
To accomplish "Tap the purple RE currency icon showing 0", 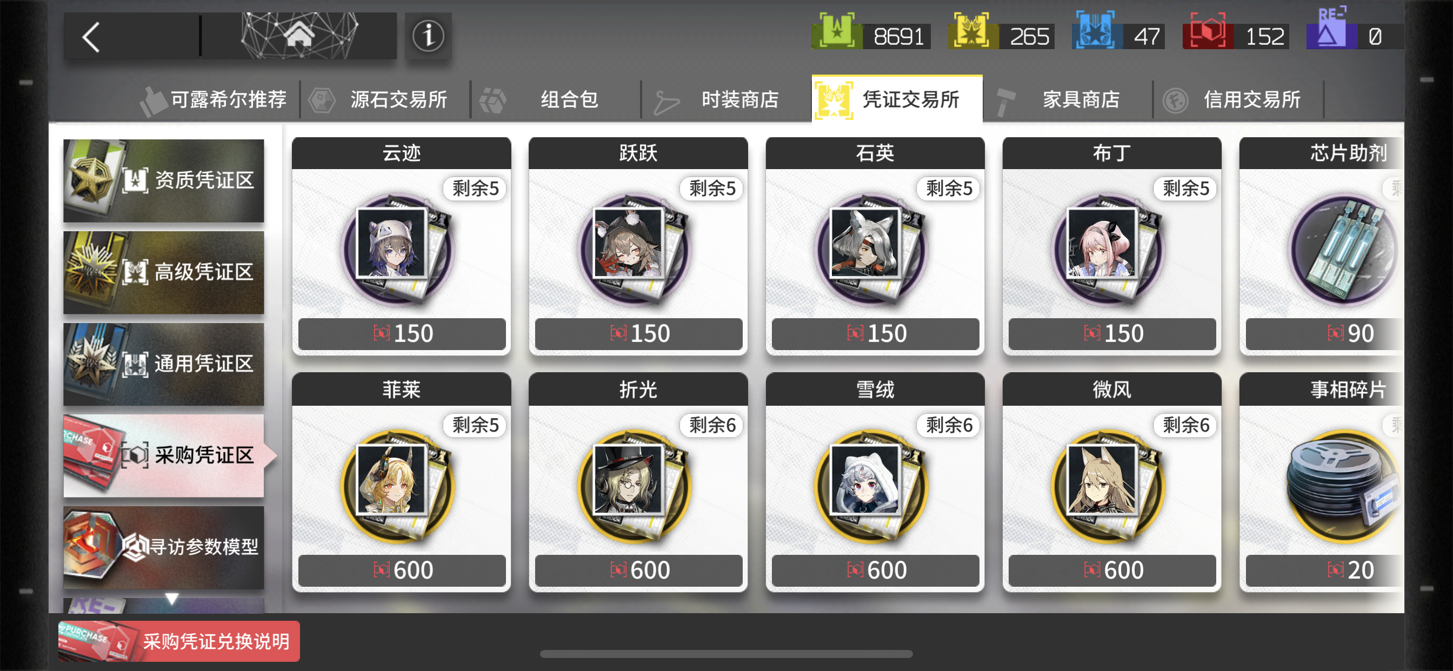I will pyautogui.click(x=1331, y=29).
